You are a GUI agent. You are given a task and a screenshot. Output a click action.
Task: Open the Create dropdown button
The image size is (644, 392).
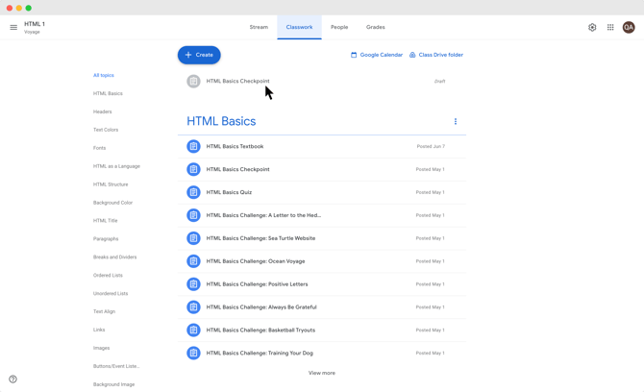(x=199, y=55)
